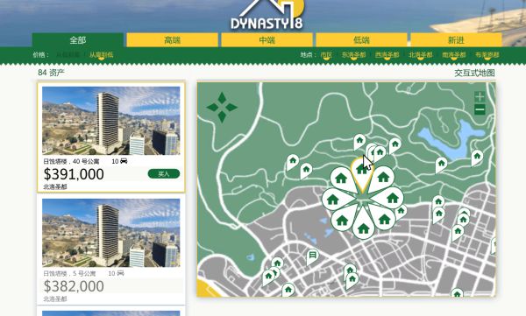526x316 pixels.
Task: Click house marker cut off at map's bottom-right
Action: click(457, 292)
